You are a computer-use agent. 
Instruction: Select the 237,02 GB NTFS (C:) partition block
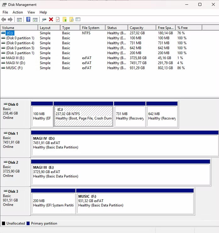(83, 116)
